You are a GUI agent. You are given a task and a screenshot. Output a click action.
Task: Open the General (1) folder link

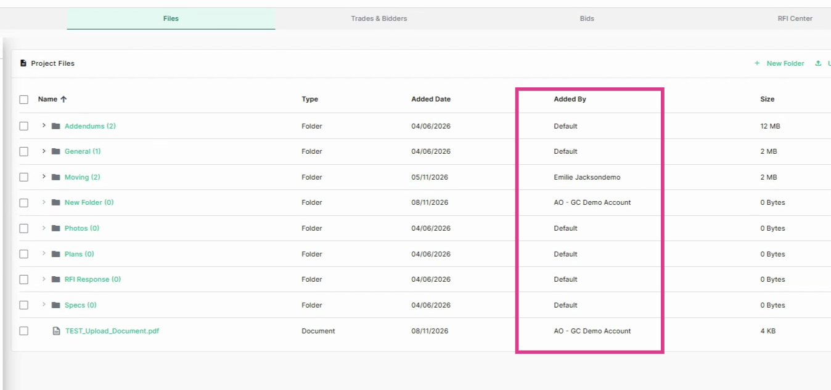pos(83,151)
